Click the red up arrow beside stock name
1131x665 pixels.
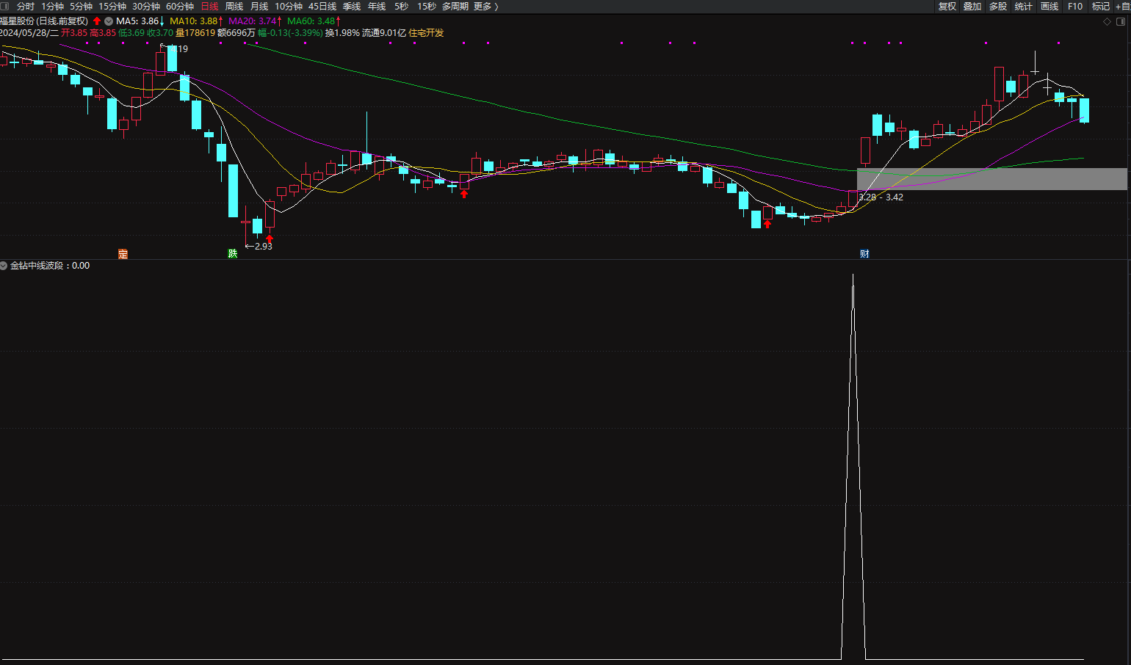[97, 21]
